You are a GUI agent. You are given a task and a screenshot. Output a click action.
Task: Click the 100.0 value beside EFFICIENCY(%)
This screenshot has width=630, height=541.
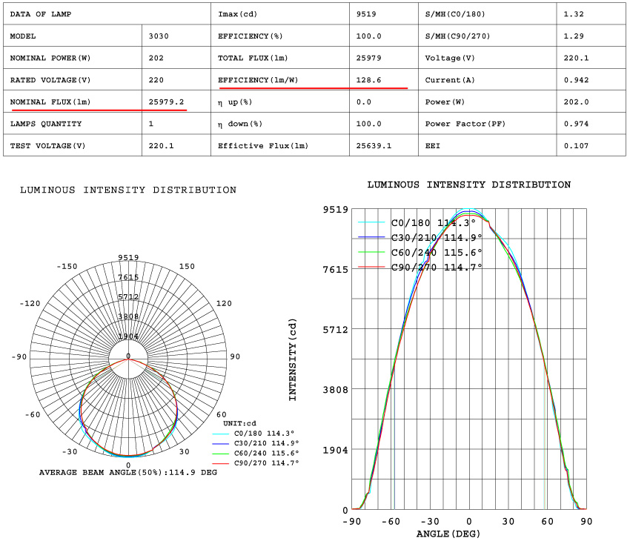[x=384, y=36]
